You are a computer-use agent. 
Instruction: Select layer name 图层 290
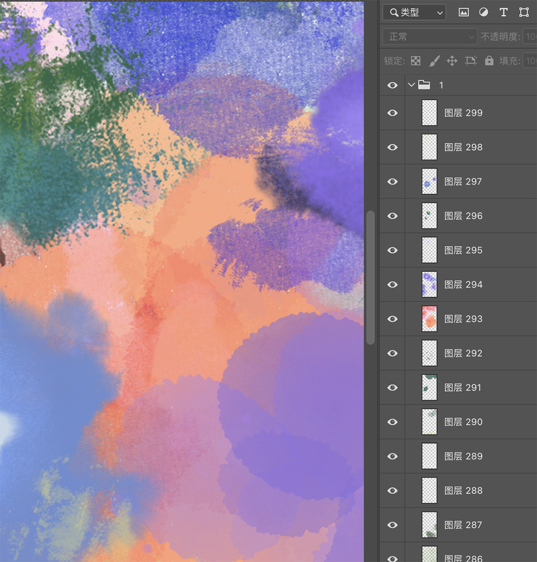point(463,422)
